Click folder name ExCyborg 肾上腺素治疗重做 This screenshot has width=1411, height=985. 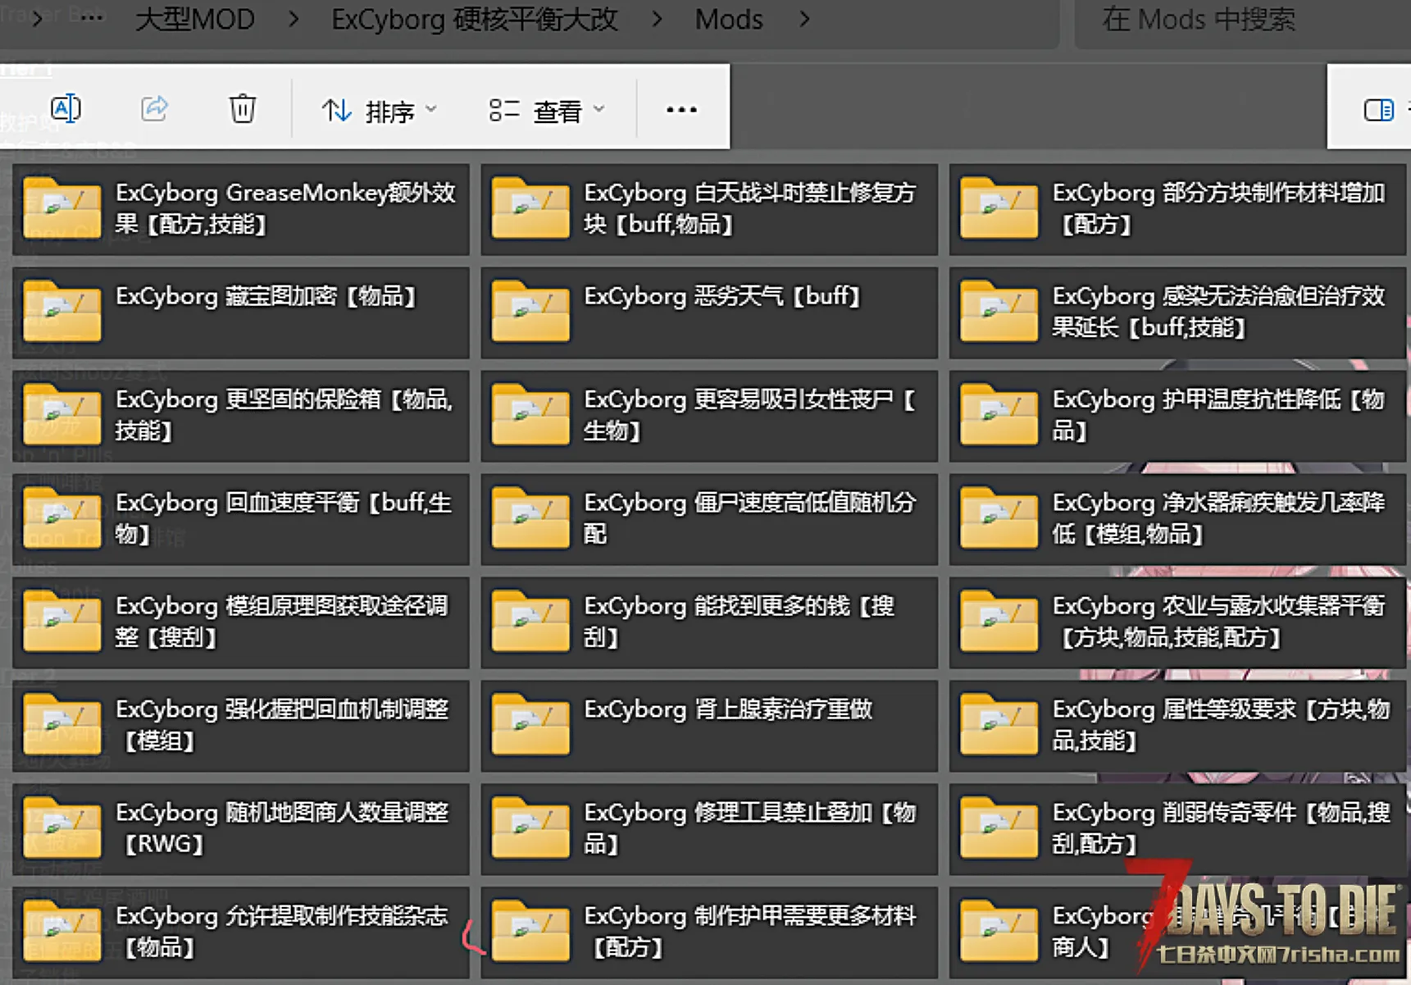click(x=728, y=709)
